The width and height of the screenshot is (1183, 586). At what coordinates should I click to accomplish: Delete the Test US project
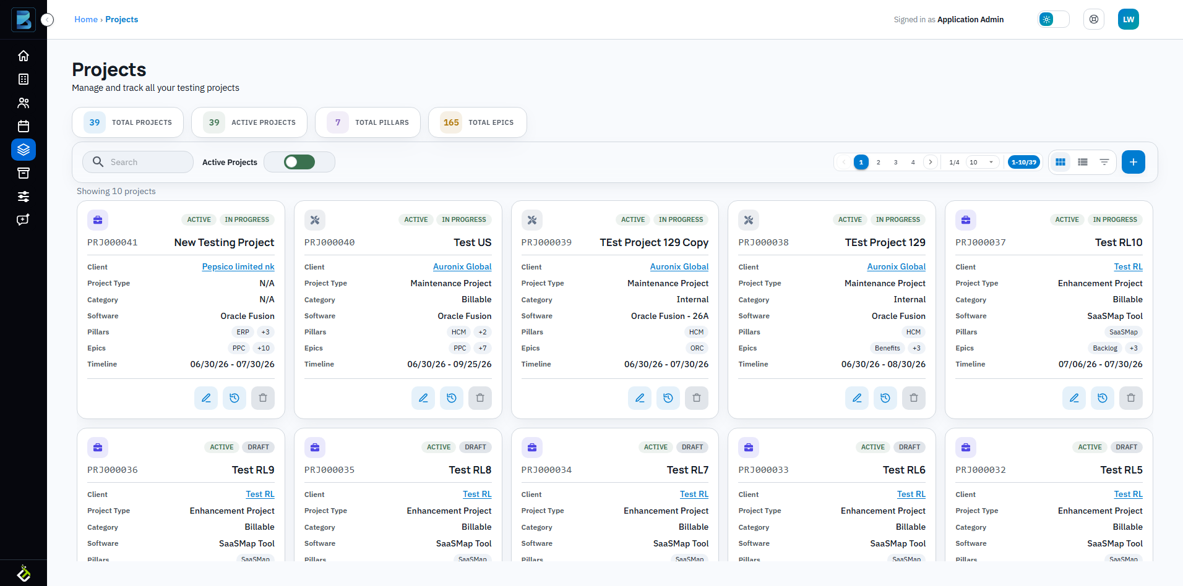(480, 398)
